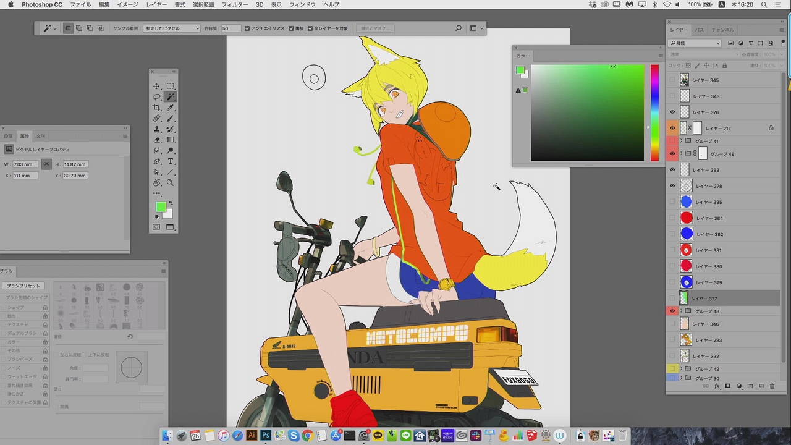Click the 許容値 input field
The width and height of the screenshot is (791, 445).
point(231,28)
